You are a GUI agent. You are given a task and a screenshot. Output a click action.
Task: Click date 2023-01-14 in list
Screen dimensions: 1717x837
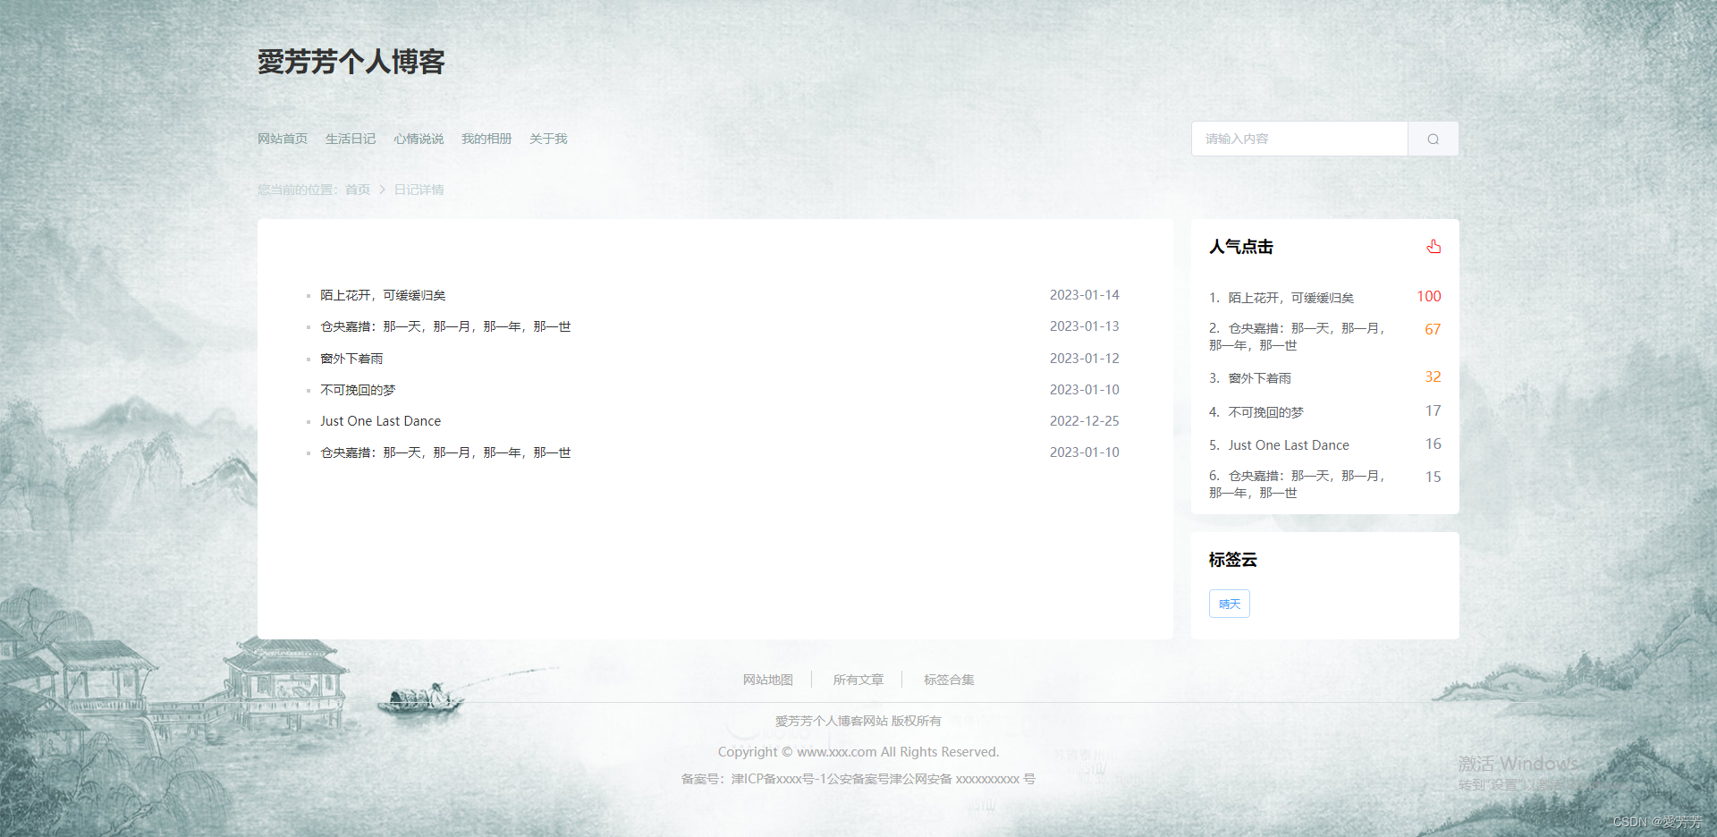click(x=1084, y=295)
